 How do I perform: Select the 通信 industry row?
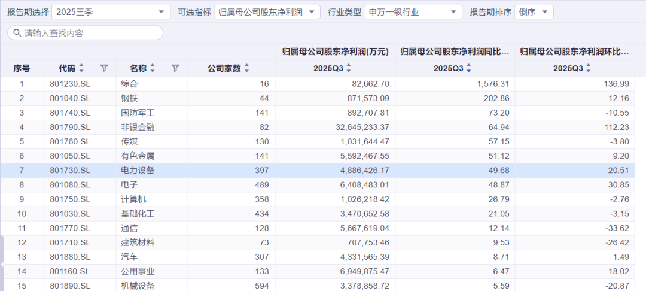[x=317, y=228]
